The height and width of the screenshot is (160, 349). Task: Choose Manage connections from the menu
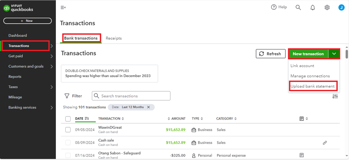(x=310, y=76)
